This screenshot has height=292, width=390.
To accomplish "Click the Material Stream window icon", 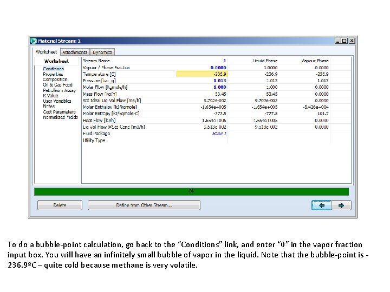I will pyautogui.click(x=34, y=41).
